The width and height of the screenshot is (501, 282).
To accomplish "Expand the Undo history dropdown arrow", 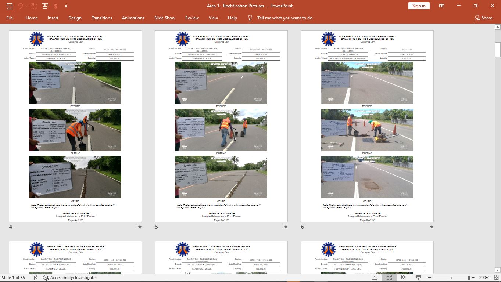I will (x=26, y=6).
